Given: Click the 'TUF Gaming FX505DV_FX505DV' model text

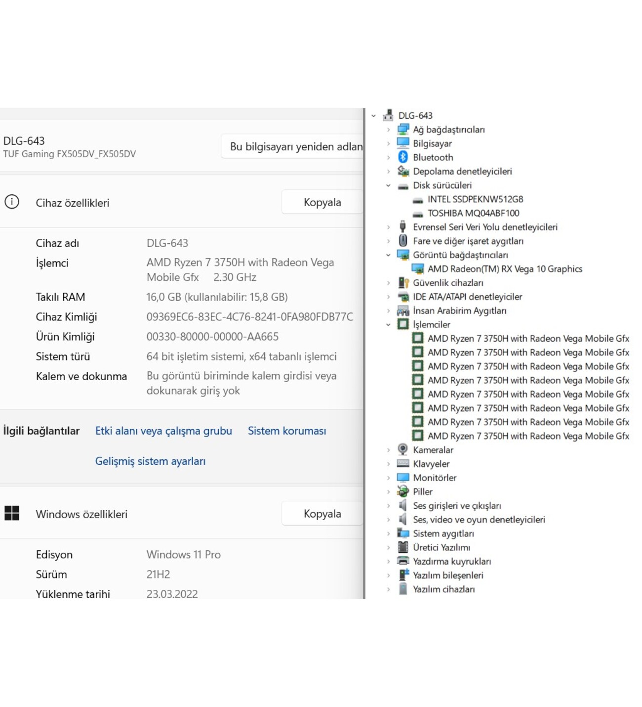Looking at the screenshot, I should pyautogui.click(x=69, y=154).
